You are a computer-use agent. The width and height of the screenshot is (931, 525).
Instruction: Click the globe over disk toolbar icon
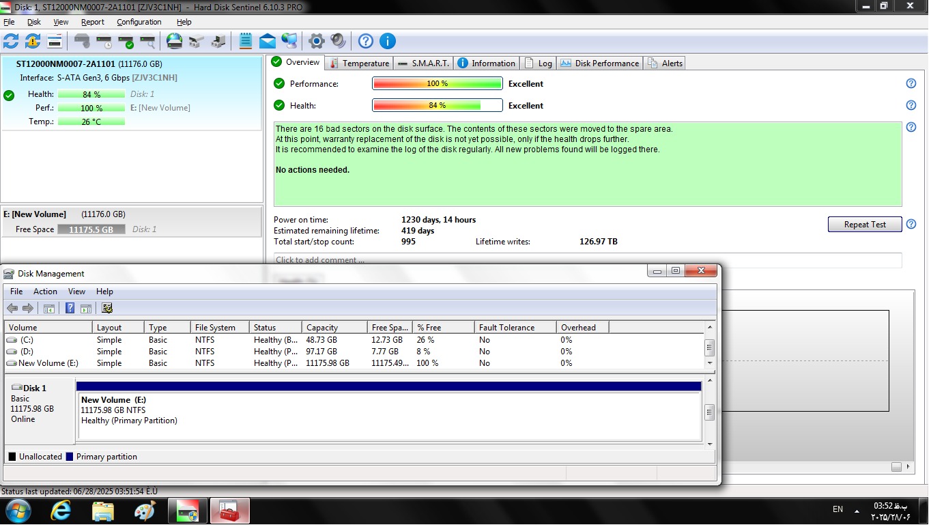[175, 41]
